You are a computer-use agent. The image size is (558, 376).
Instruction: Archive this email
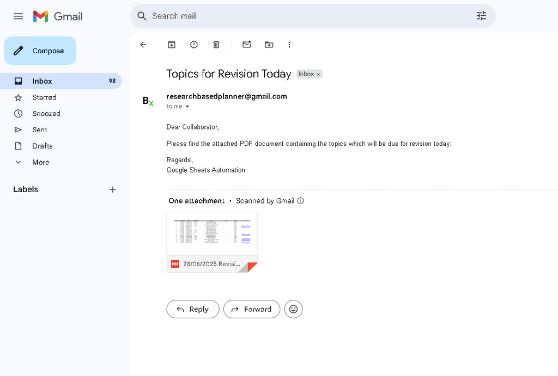point(172,45)
